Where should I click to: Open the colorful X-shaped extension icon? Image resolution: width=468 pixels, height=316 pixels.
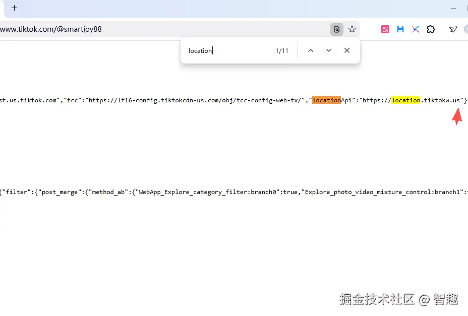(x=416, y=29)
